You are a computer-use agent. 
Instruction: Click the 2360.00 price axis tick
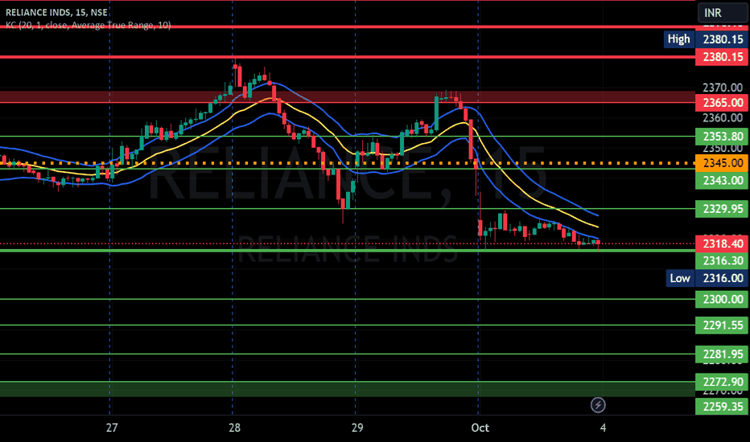(723, 117)
